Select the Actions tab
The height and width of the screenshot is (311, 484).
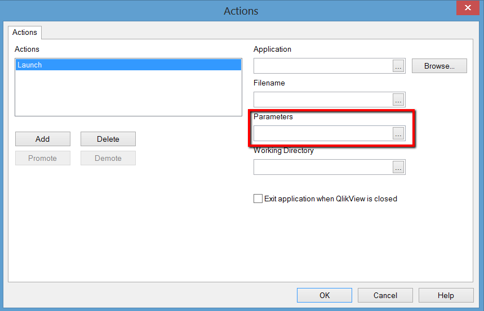click(x=25, y=33)
